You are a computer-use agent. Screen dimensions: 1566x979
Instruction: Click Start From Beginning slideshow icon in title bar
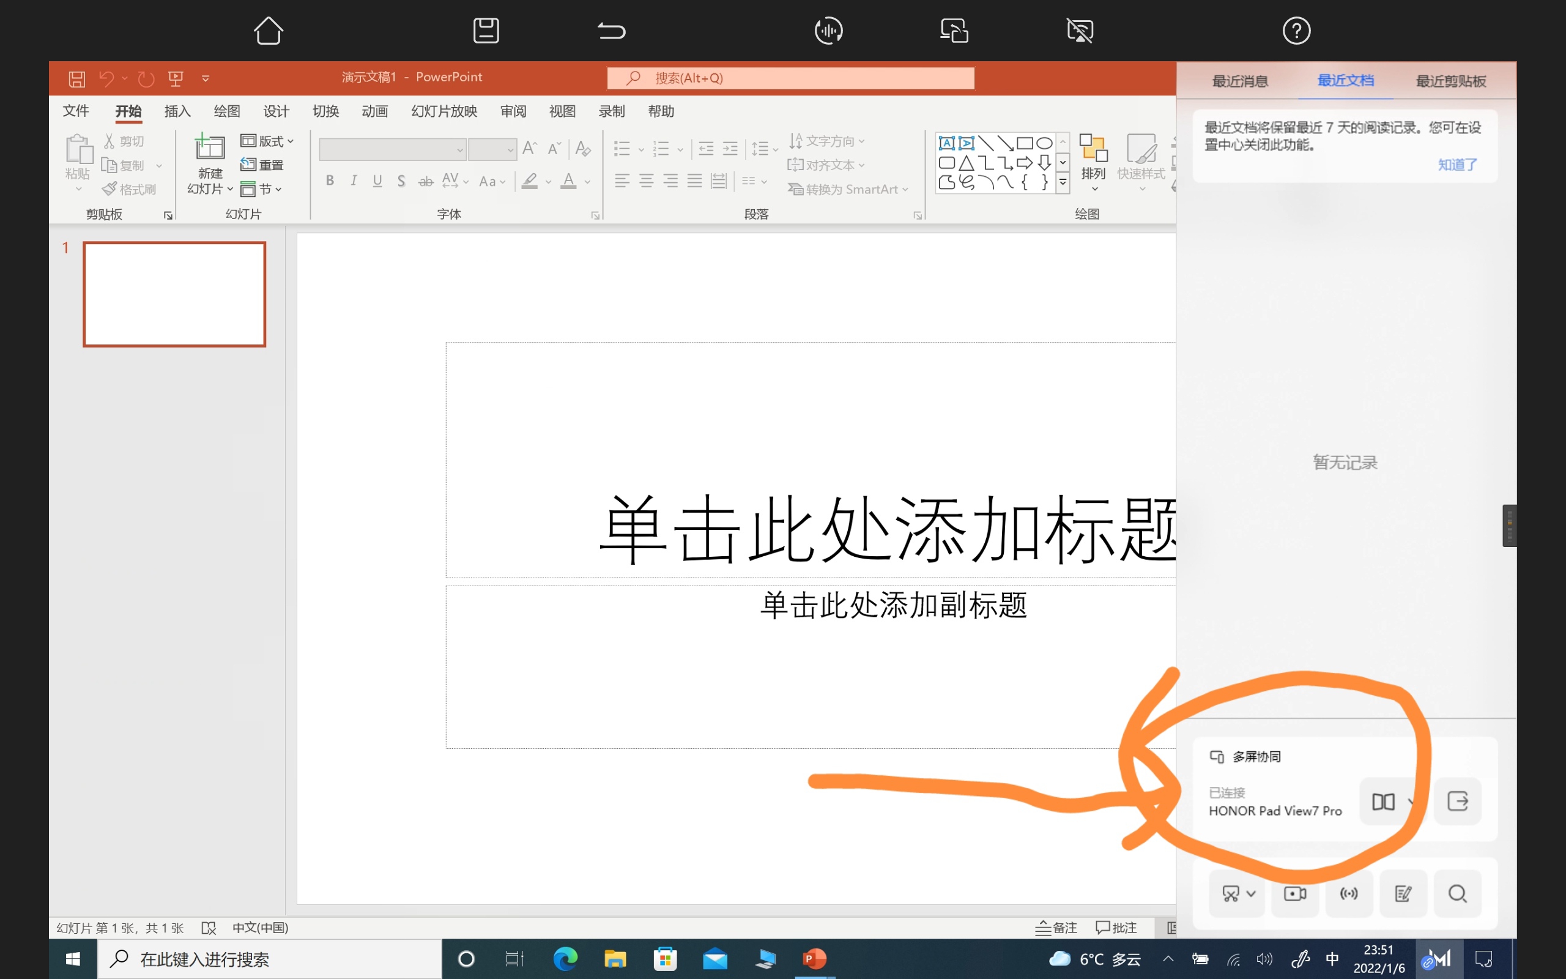coord(176,79)
